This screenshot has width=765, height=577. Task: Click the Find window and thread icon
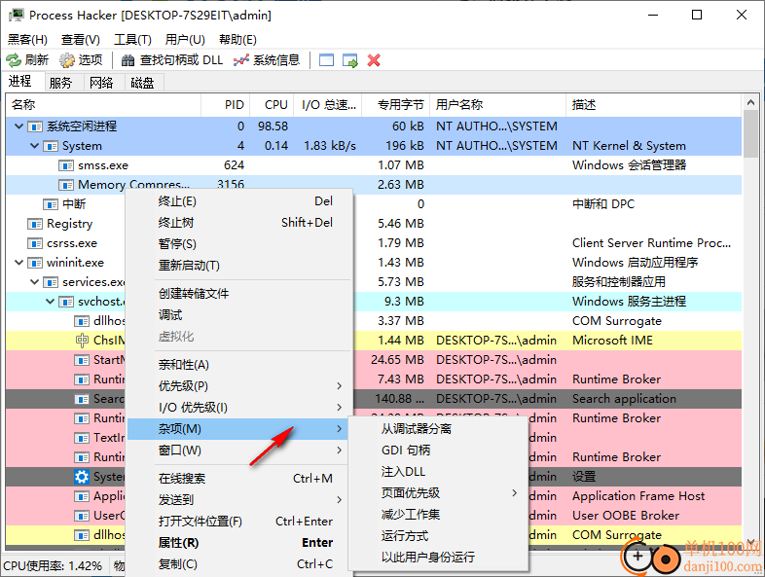tap(350, 60)
